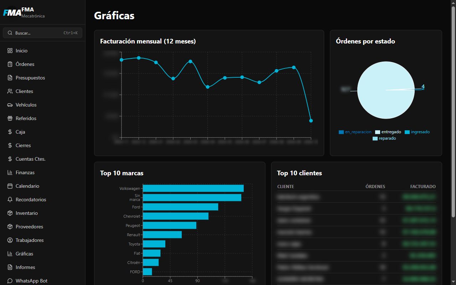
Task: Click the entregado legend color swatch
Action: click(x=378, y=132)
